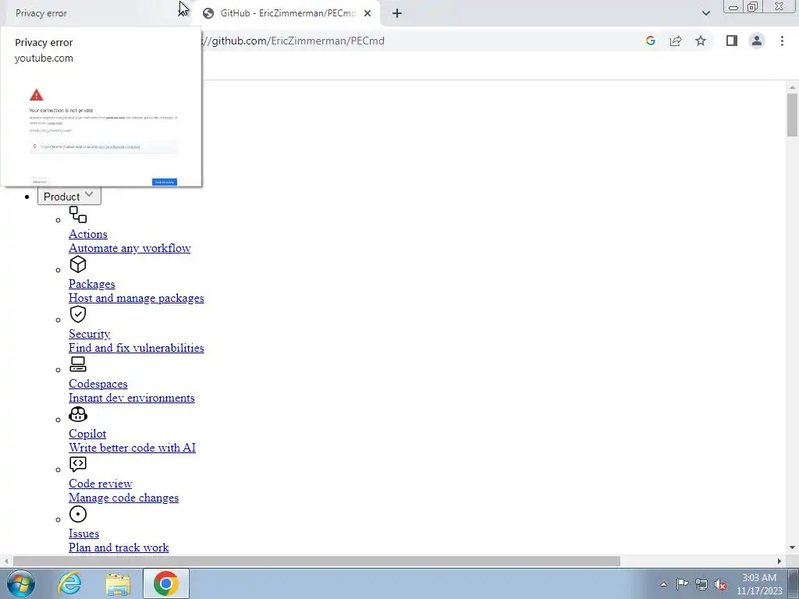Click the horizontal scrollbar thumb

tap(317, 562)
